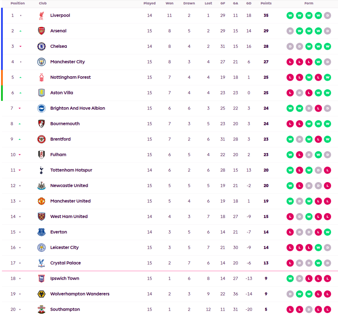Viewport: 338px width, 315px height.
Task: Click Fulham's first green W form badge
Action: coord(290,155)
